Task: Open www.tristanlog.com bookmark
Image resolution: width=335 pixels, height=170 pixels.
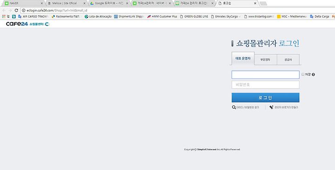Action: click(259, 16)
